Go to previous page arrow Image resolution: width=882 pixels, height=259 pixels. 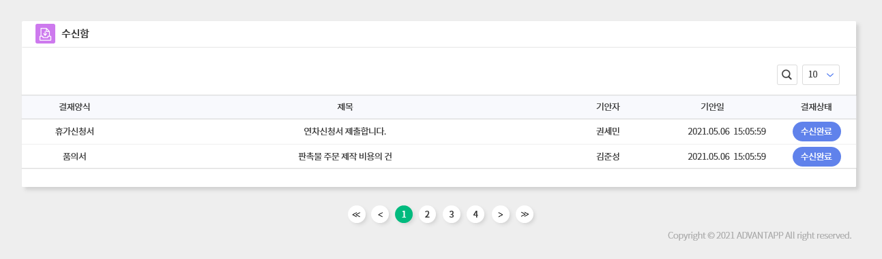coord(380,214)
